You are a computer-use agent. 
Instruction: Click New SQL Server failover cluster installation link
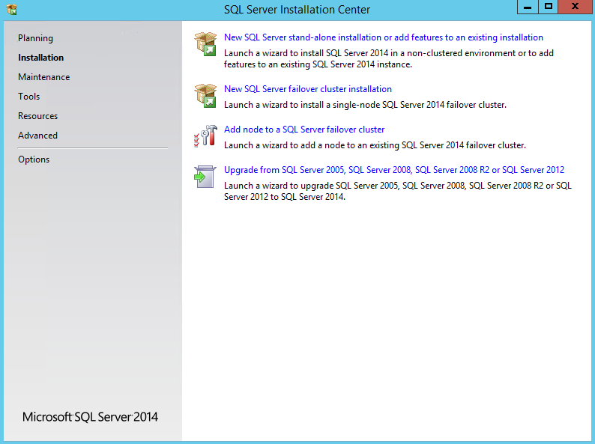pos(308,89)
